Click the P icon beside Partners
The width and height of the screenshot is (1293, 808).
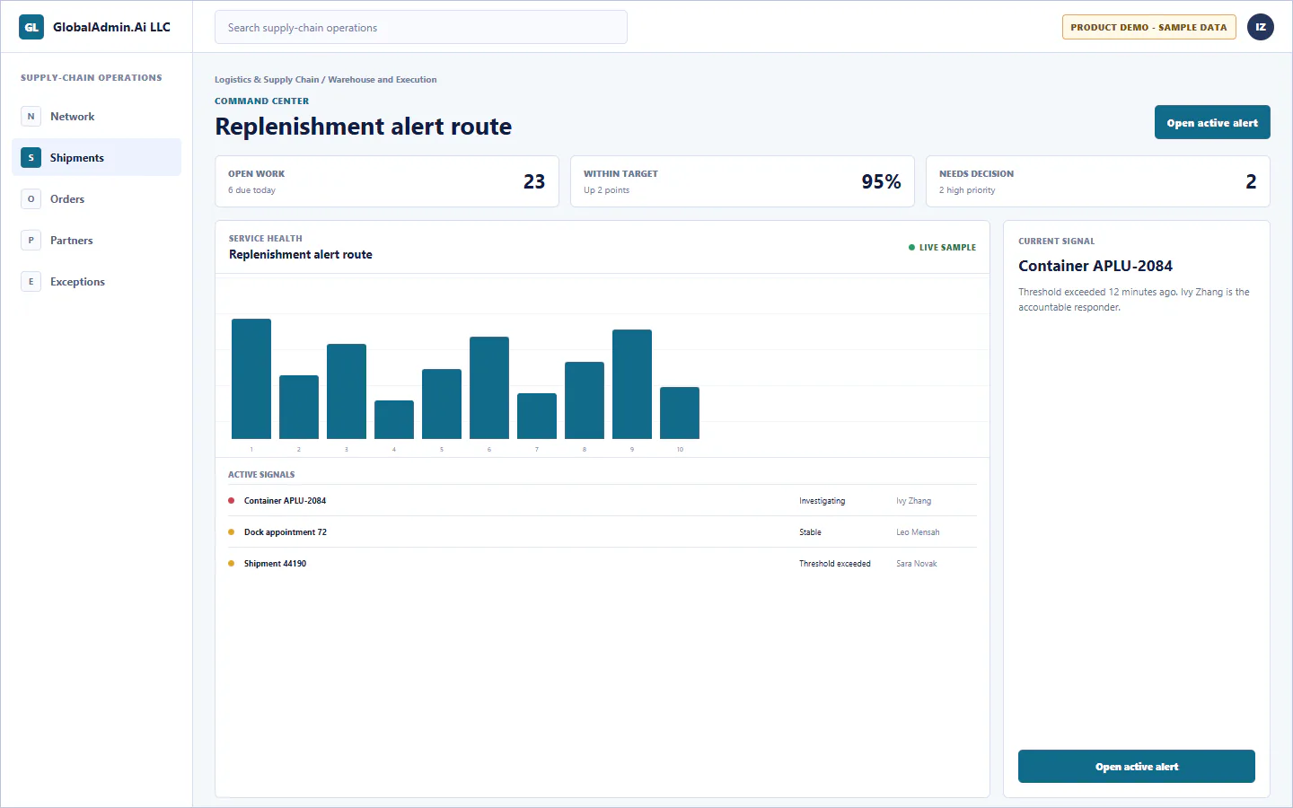(x=31, y=241)
